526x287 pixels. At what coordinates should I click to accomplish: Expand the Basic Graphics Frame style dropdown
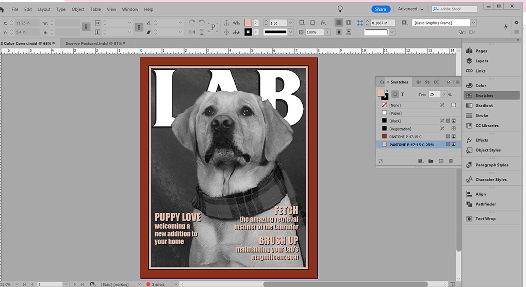tap(473, 23)
